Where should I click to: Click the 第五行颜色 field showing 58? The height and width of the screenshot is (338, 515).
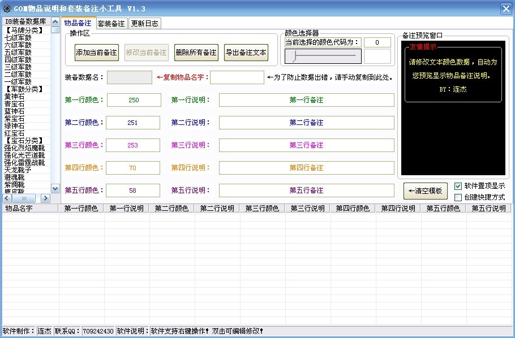tap(133, 190)
